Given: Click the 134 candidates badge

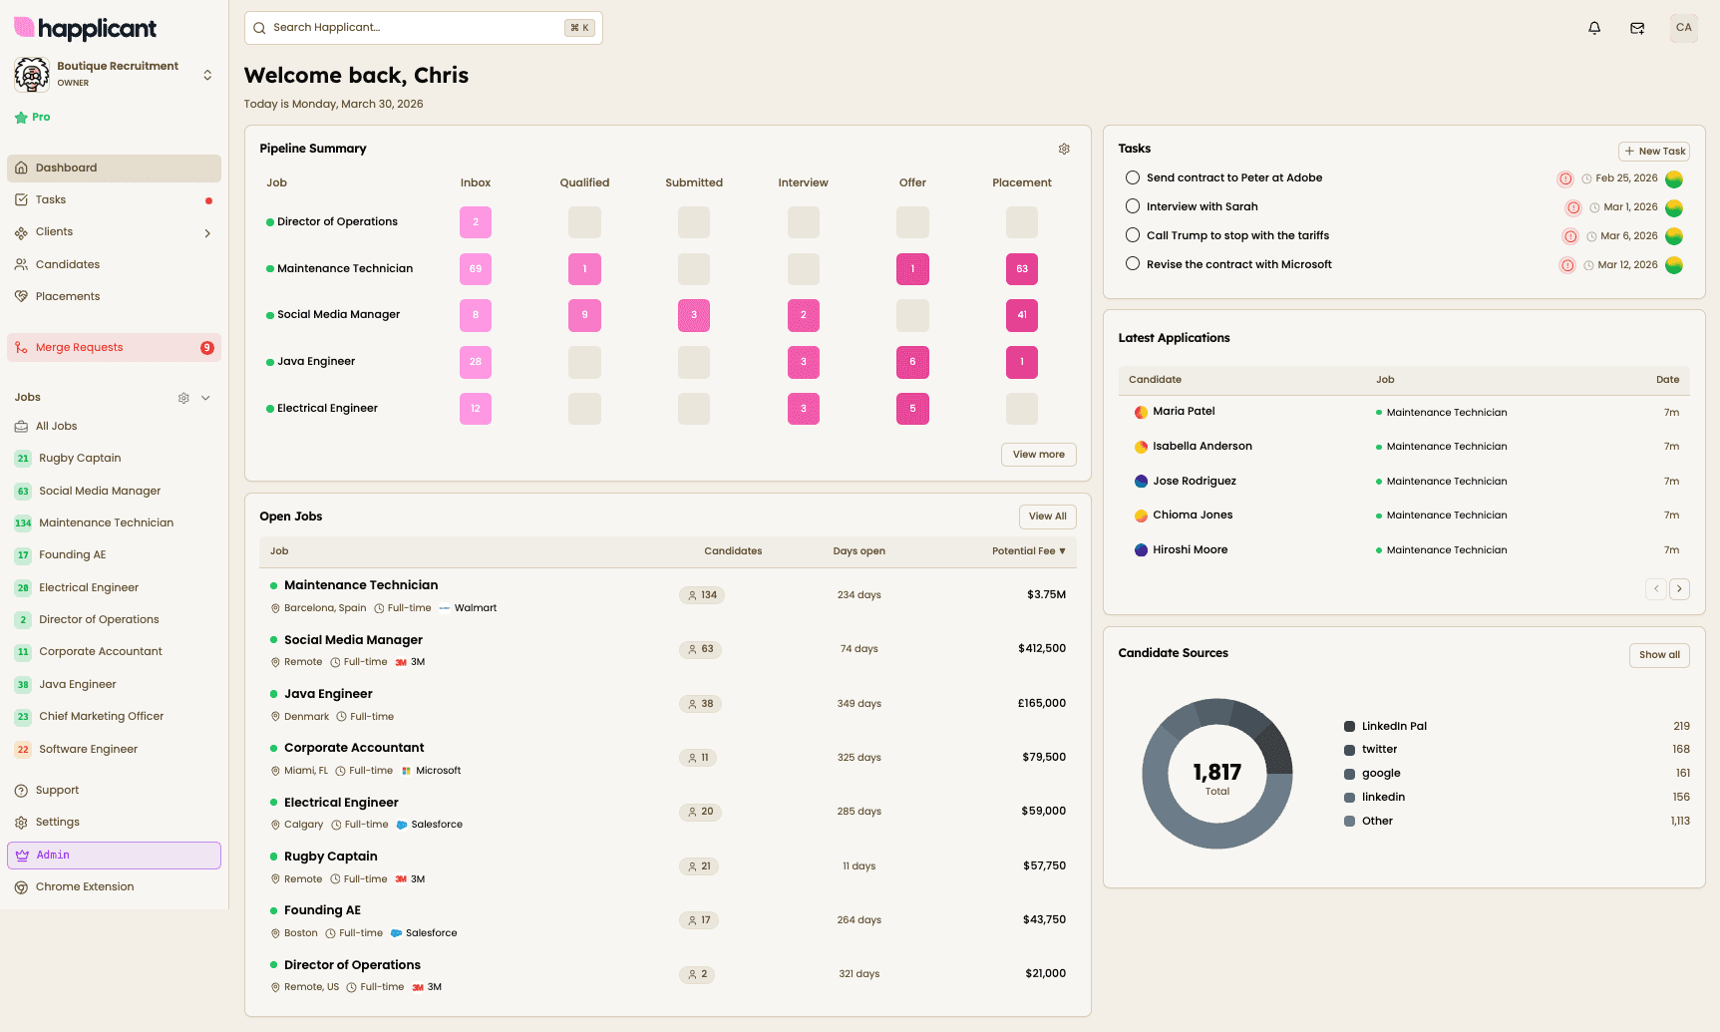Looking at the screenshot, I should coord(702,595).
